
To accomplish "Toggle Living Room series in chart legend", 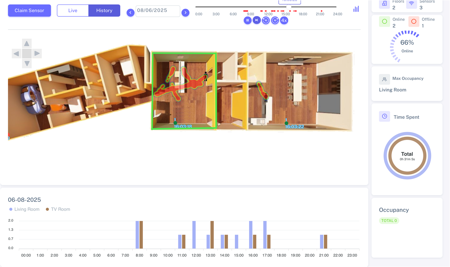I will pyautogui.click(x=25, y=209).
